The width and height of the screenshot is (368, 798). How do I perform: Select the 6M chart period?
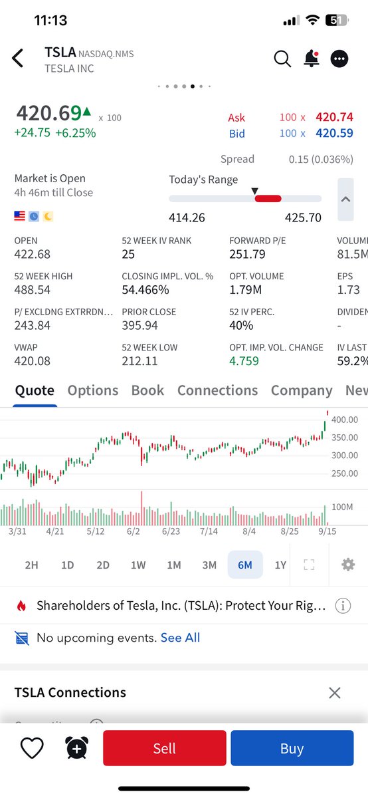245,565
